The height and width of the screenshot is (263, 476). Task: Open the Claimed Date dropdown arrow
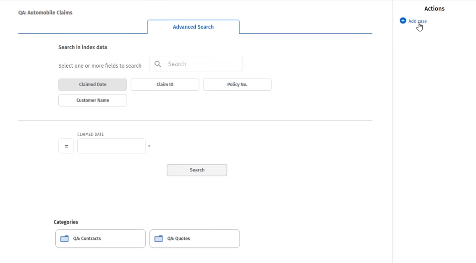(149, 146)
